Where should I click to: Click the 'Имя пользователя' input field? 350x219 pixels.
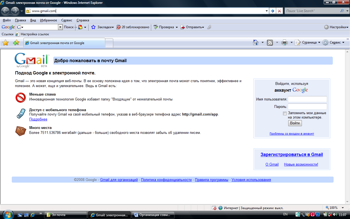tap(308, 99)
